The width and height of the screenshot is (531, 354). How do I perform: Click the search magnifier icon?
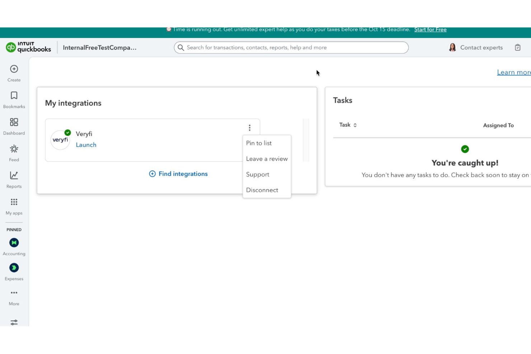[181, 48]
